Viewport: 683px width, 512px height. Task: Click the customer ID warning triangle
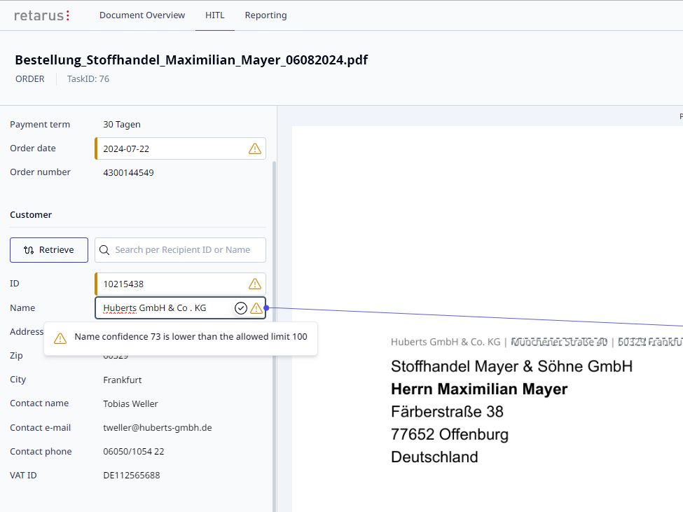click(x=255, y=284)
